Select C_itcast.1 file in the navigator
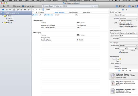Image resolution: width=138 pixels, height=96 pixels. click(10, 20)
